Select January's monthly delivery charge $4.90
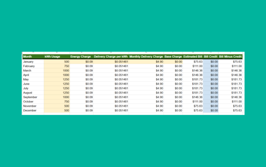Viewport: 266px width, 167px height. pos(146,61)
